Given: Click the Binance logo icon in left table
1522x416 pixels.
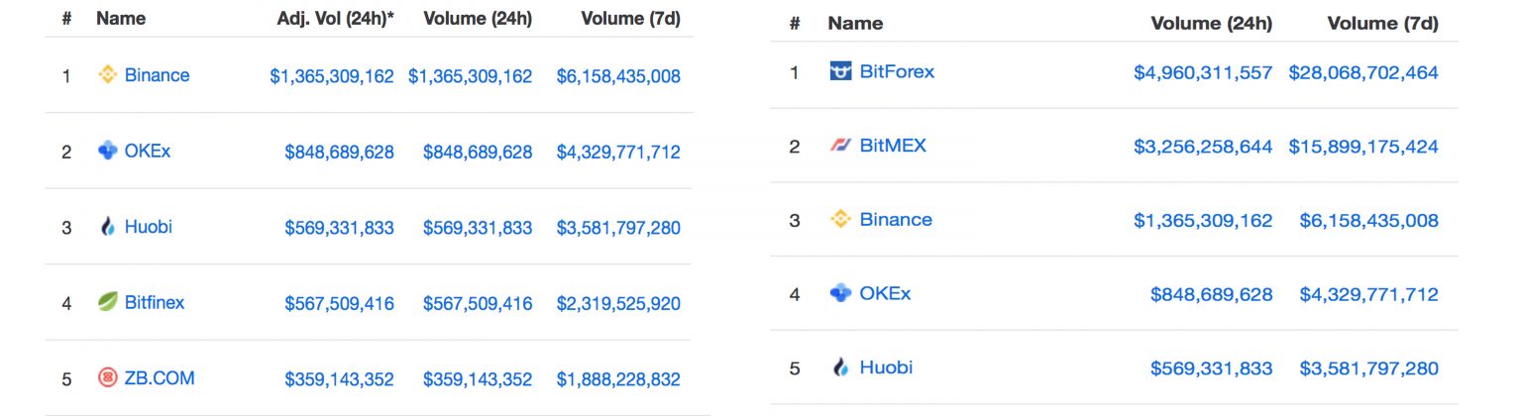Looking at the screenshot, I should coord(108,75).
